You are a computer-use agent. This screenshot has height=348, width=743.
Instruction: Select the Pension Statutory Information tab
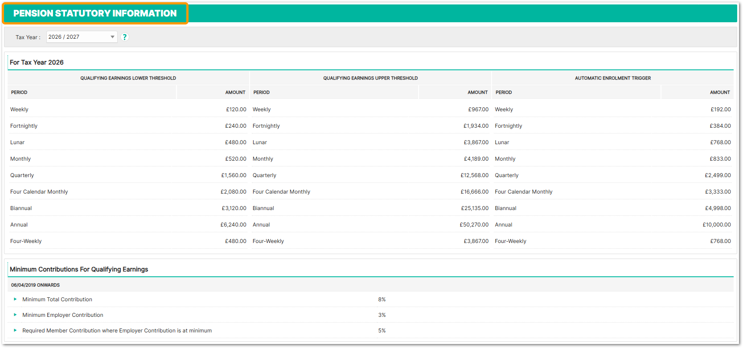(95, 13)
